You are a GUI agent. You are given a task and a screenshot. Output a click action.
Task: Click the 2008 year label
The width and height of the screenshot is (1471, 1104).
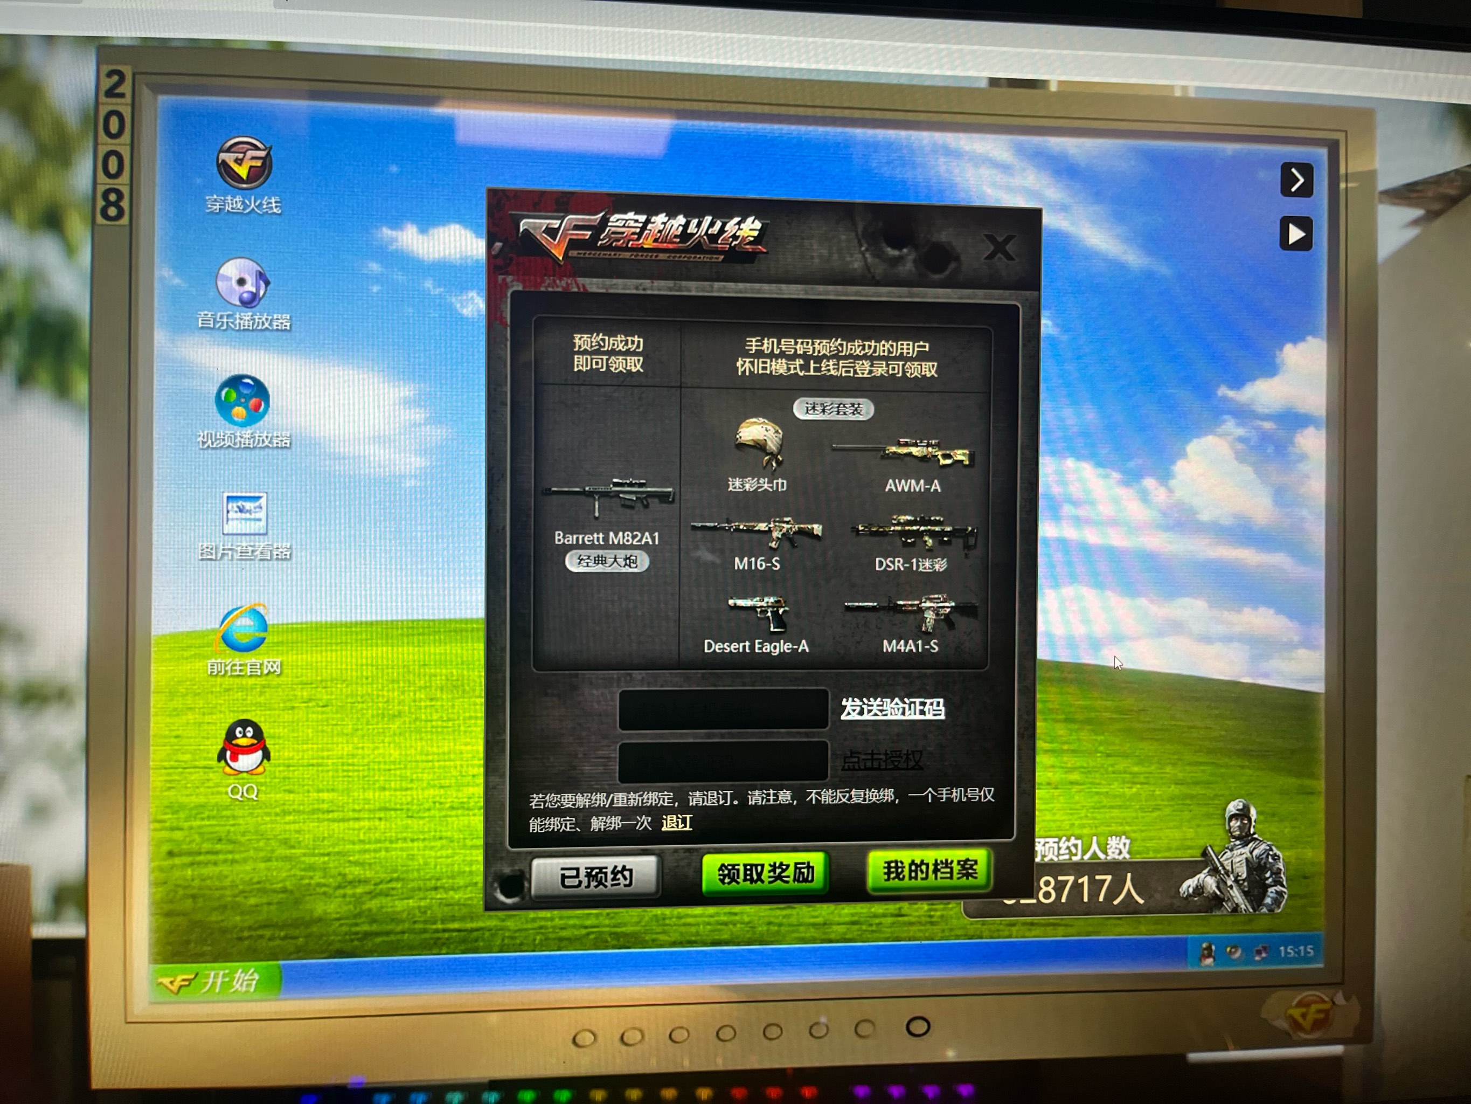(x=114, y=144)
